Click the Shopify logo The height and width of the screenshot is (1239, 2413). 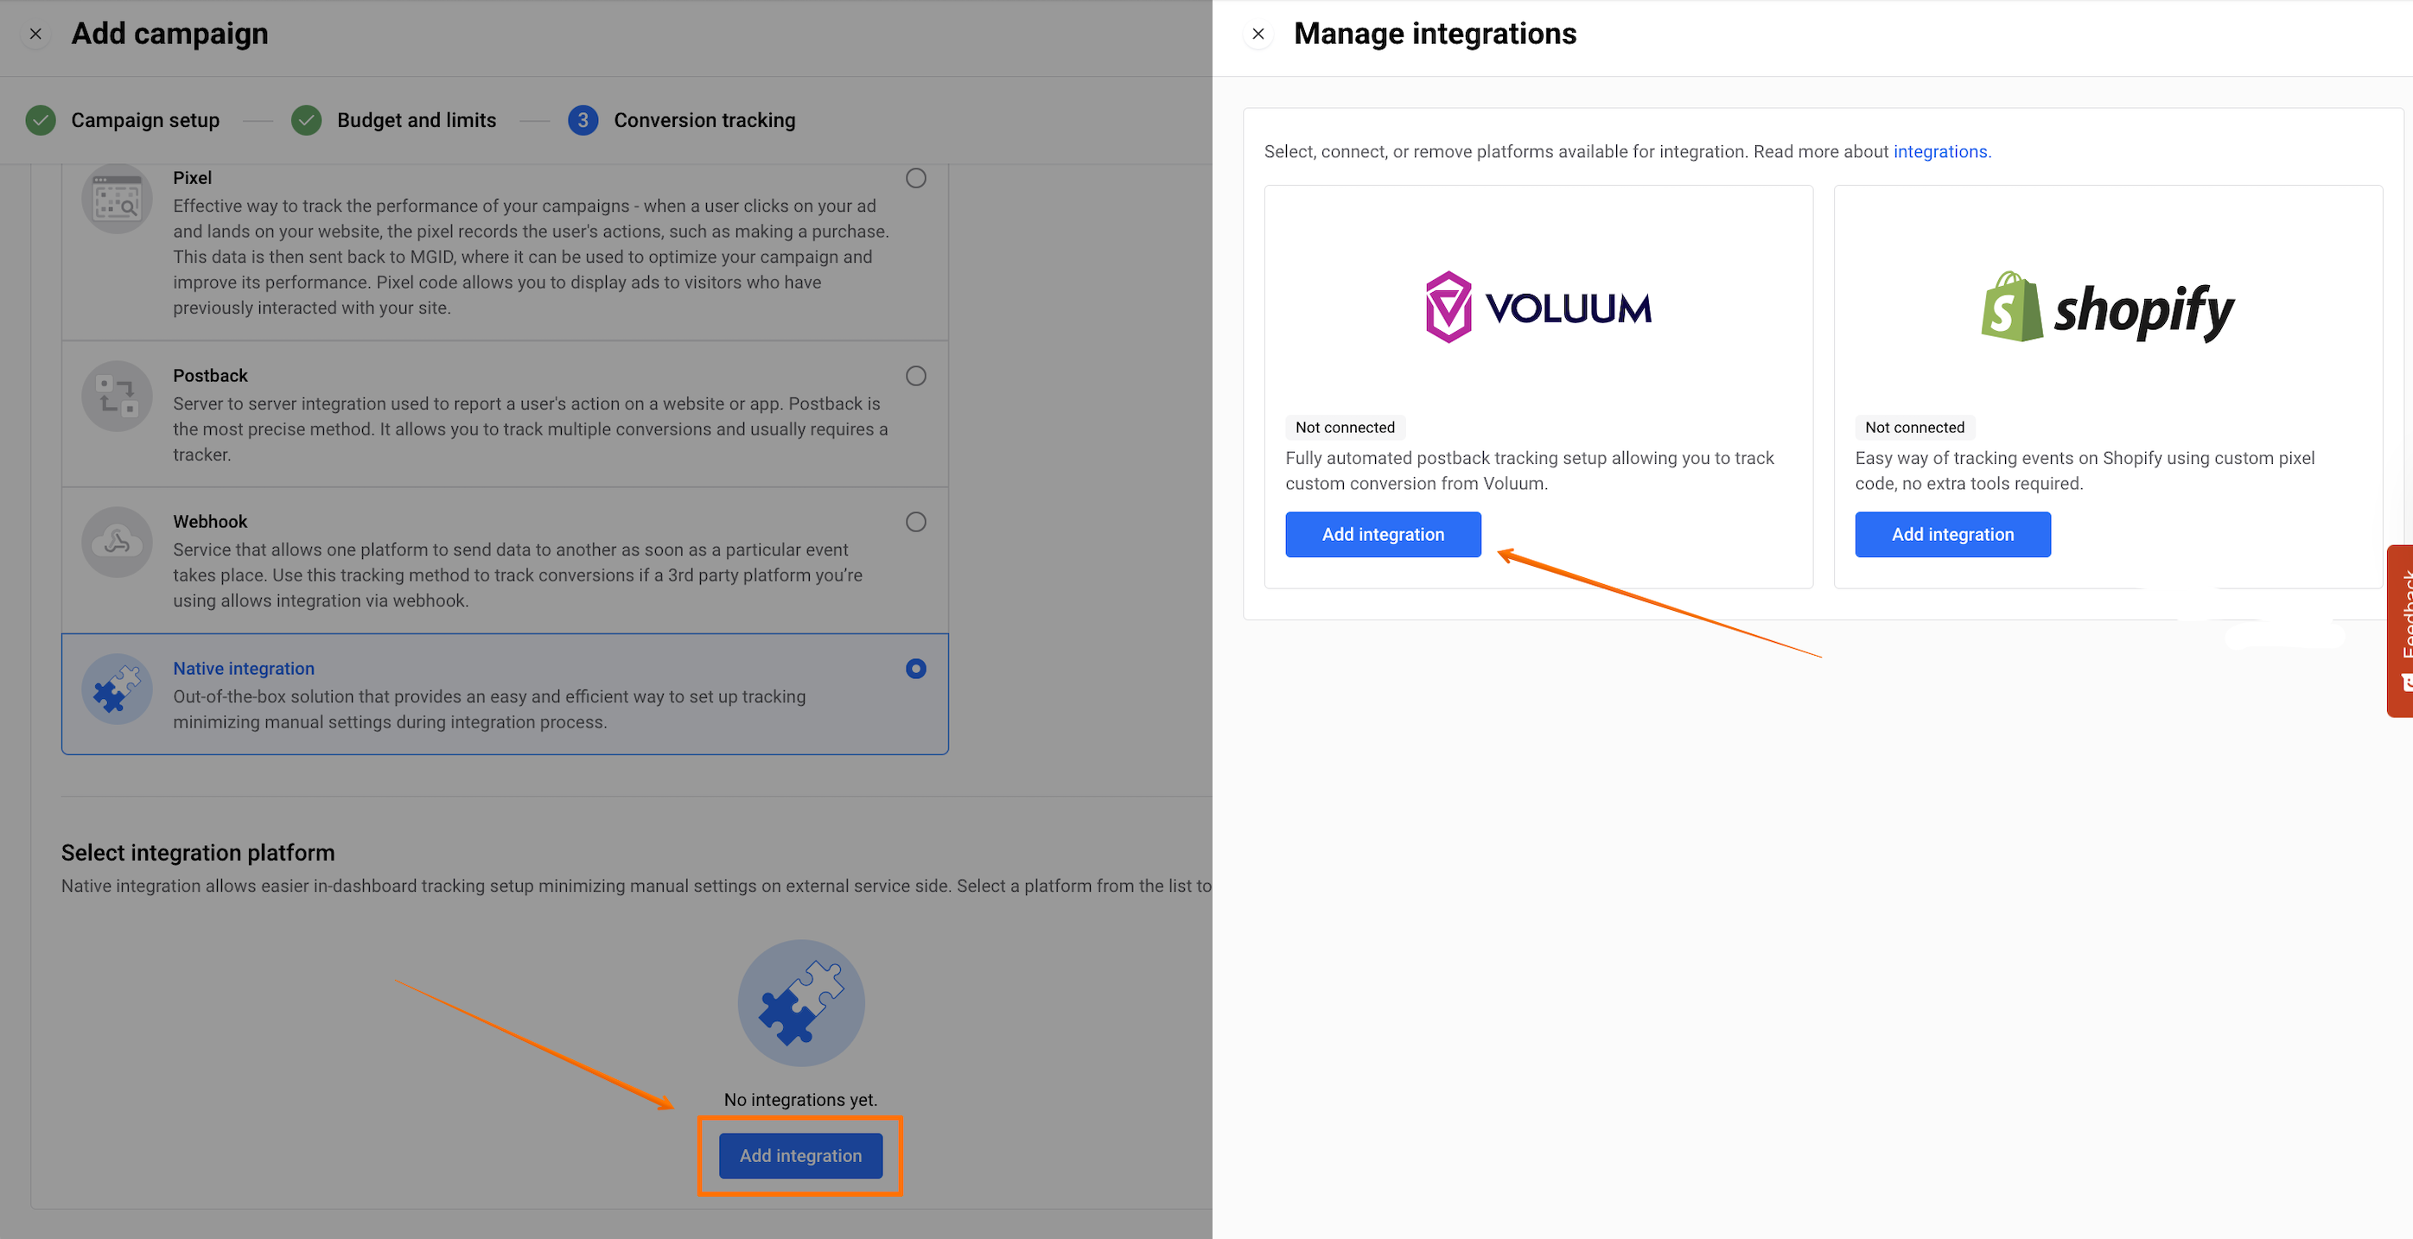click(x=2108, y=309)
